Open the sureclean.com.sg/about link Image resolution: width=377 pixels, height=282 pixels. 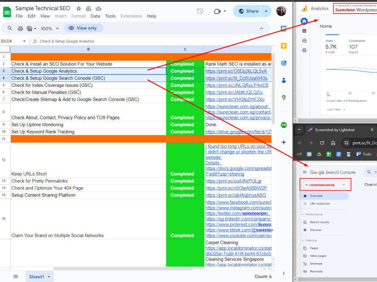tap(237, 106)
